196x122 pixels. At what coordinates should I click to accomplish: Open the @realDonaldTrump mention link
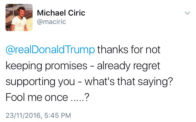(x=50, y=50)
